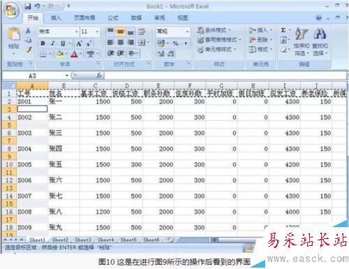Activate the Format Painter brush
Viewport: 349px width, 269px height.
point(28,50)
